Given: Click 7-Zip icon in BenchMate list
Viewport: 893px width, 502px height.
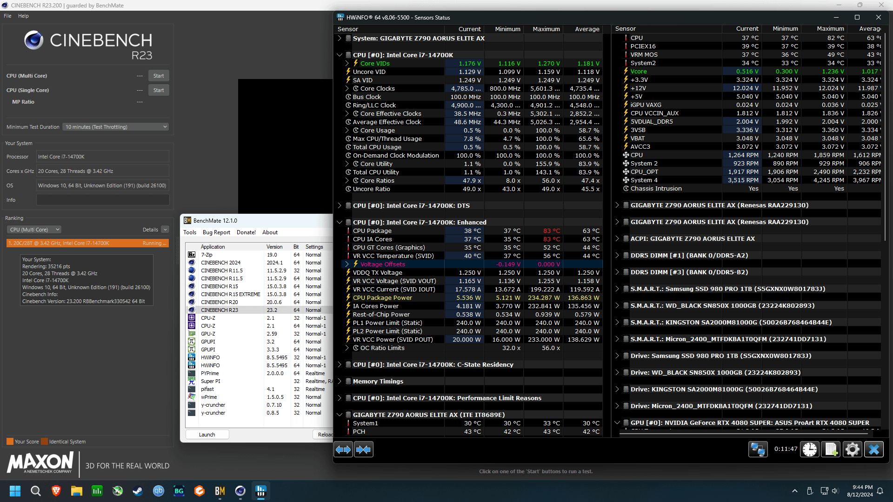Looking at the screenshot, I should click(x=192, y=255).
